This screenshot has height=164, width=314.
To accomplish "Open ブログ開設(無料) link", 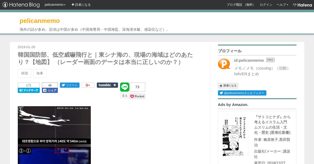I will click(241, 5).
